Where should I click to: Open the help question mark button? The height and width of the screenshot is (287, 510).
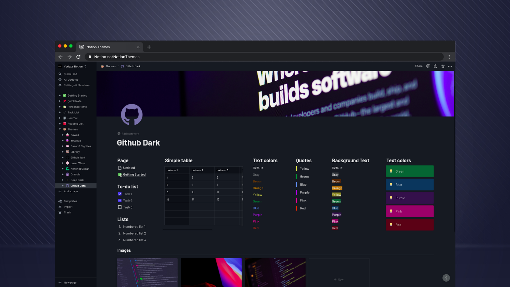click(446, 278)
